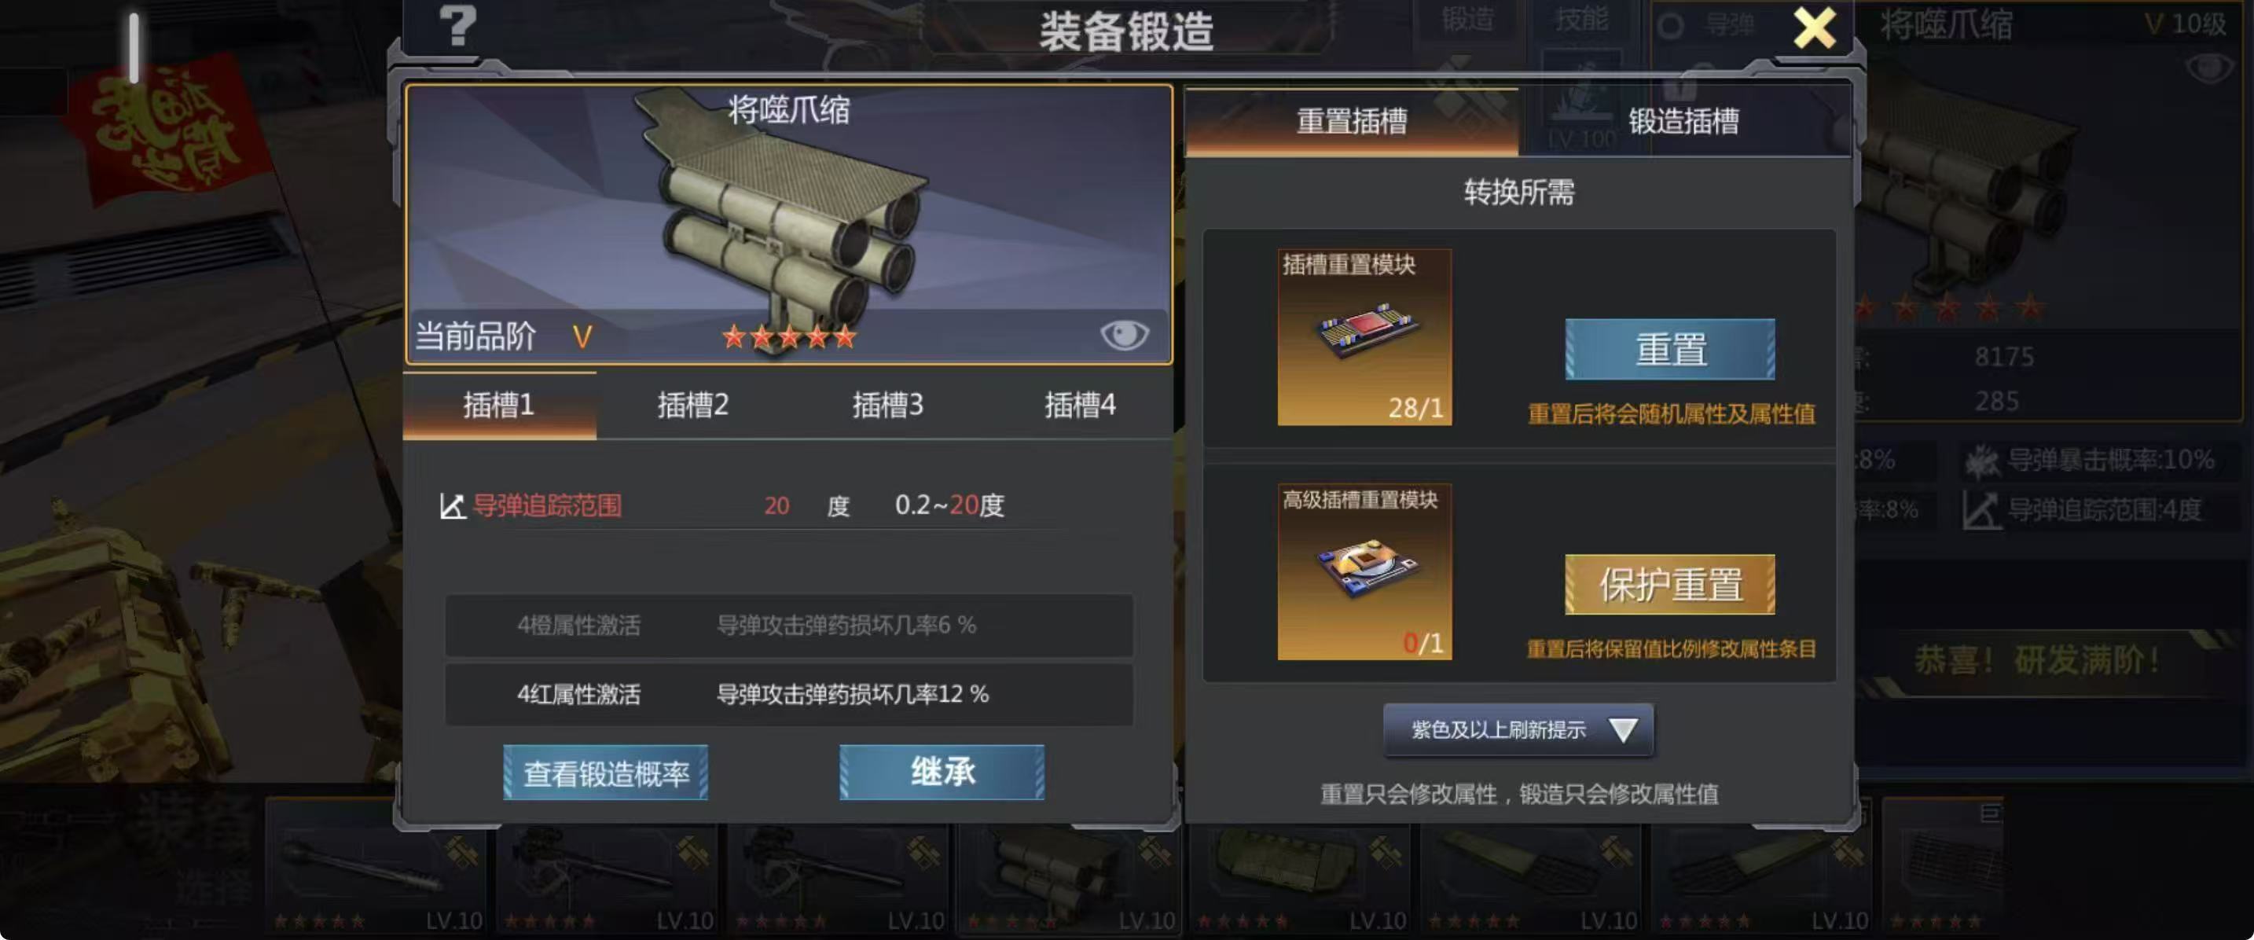Select the first LV.10 equipment thumbnail
The width and height of the screenshot is (2254, 940).
[377, 866]
